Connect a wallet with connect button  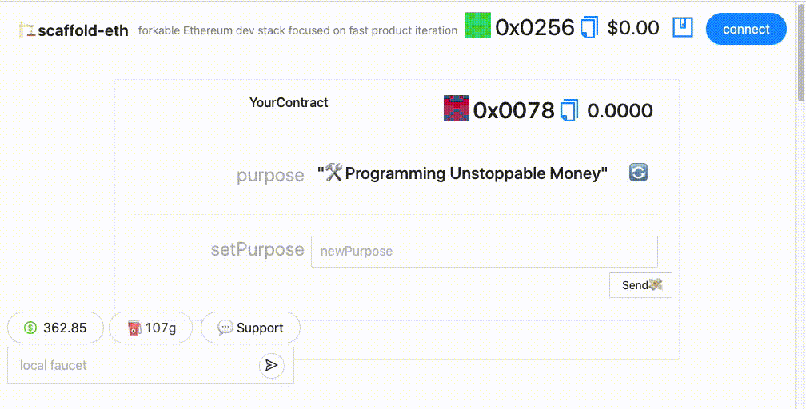(x=746, y=30)
